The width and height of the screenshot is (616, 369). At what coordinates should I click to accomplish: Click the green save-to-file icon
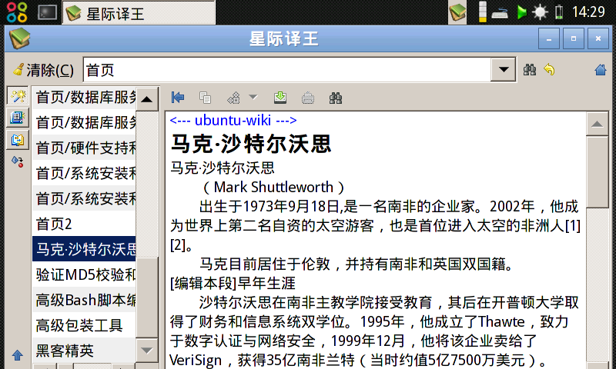280,98
